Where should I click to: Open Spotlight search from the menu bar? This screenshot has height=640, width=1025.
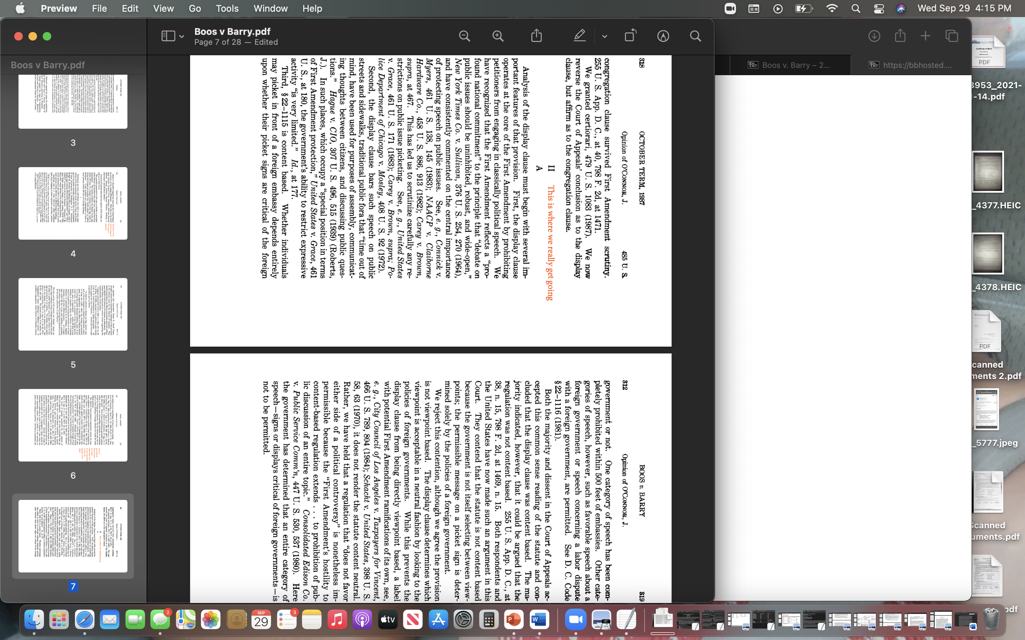(x=856, y=9)
